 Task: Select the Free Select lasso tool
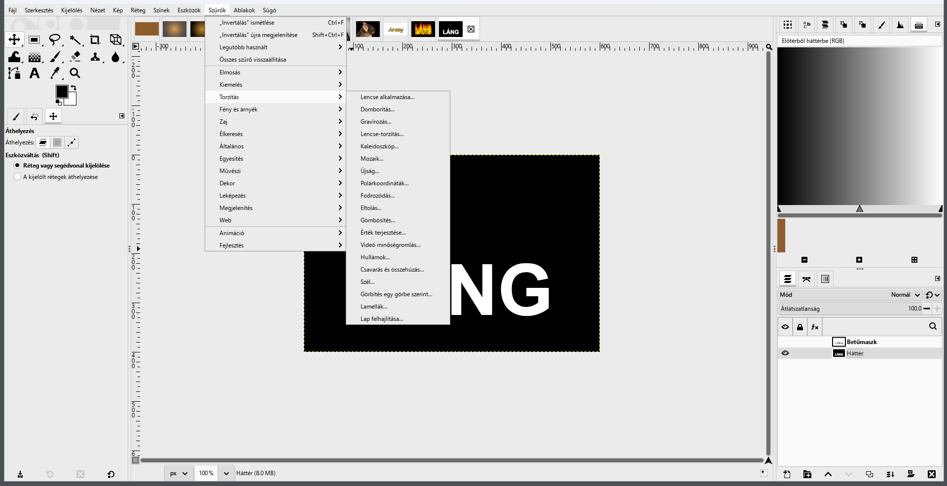pyautogui.click(x=55, y=40)
